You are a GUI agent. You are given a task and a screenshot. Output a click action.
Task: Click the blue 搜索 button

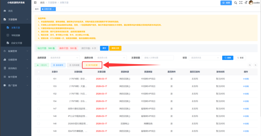[228, 58]
